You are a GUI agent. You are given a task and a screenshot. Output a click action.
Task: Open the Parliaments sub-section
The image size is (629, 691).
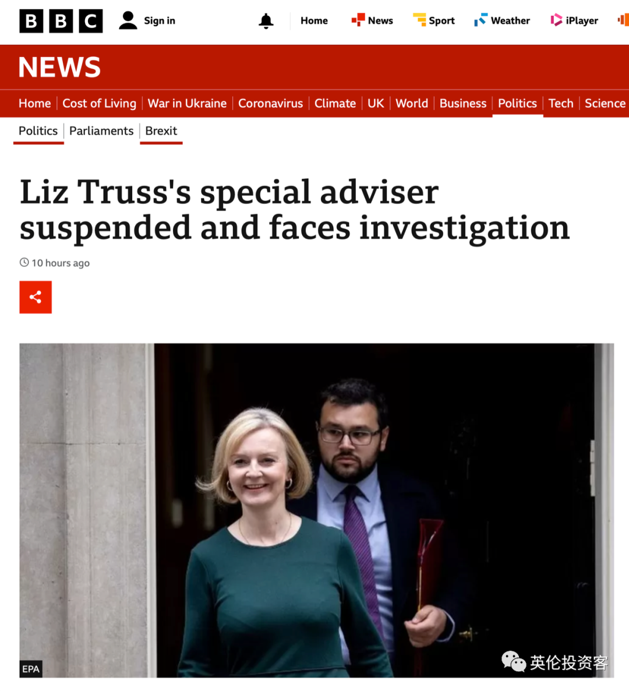point(101,131)
